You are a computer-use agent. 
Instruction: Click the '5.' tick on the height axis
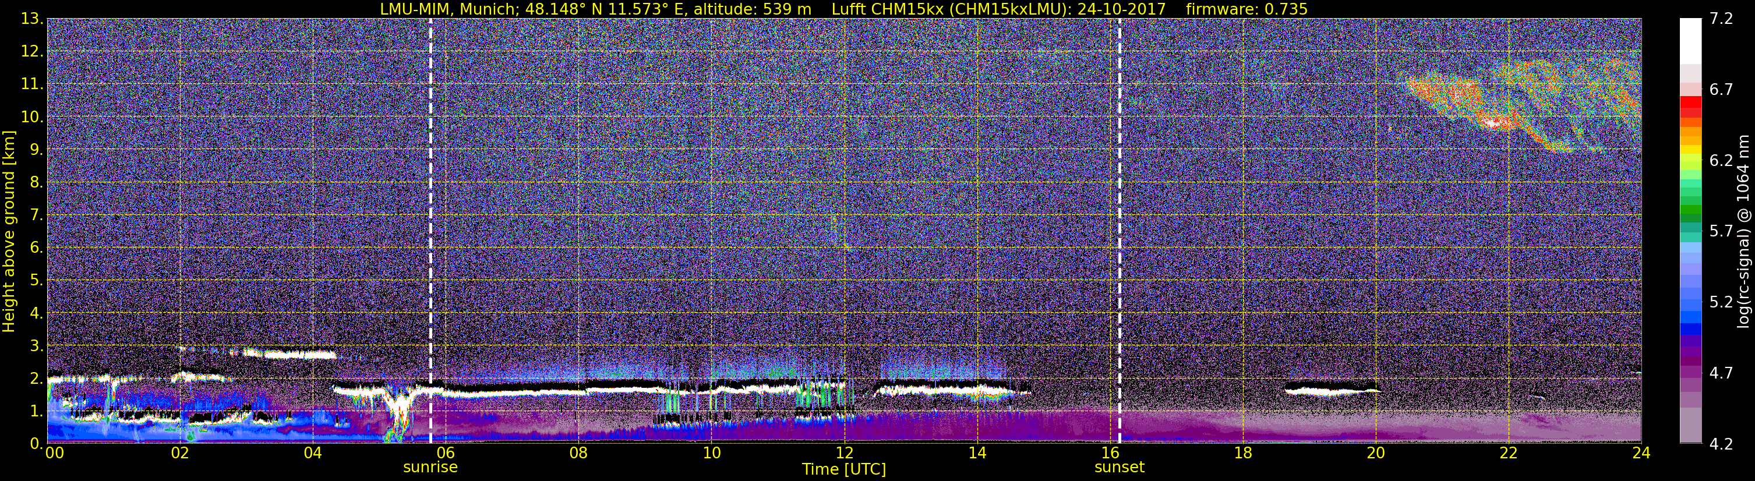pyautogui.click(x=36, y=281)
